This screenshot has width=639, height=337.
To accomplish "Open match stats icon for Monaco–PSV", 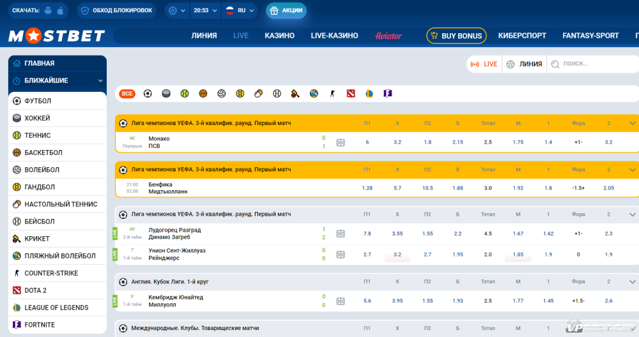I will point(341,142).
